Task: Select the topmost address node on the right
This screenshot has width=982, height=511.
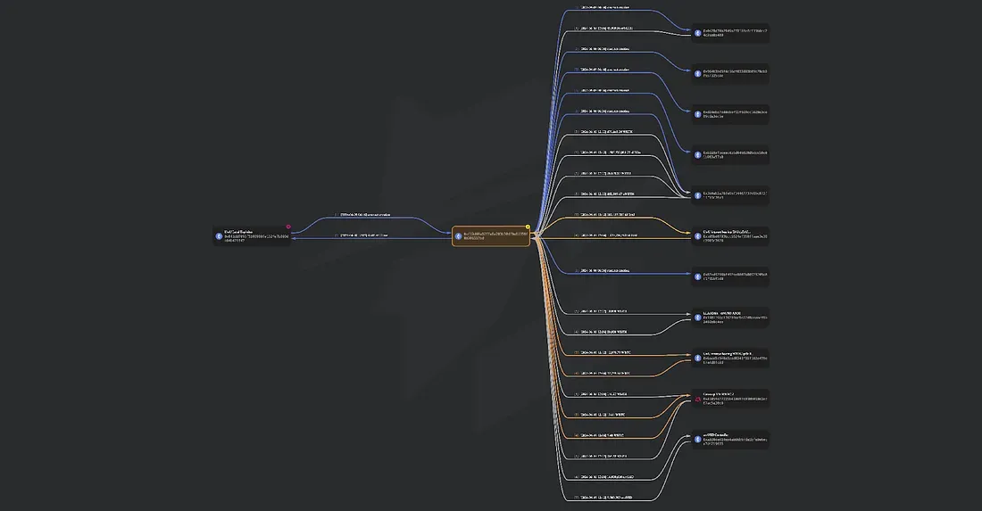Action: 730,33
